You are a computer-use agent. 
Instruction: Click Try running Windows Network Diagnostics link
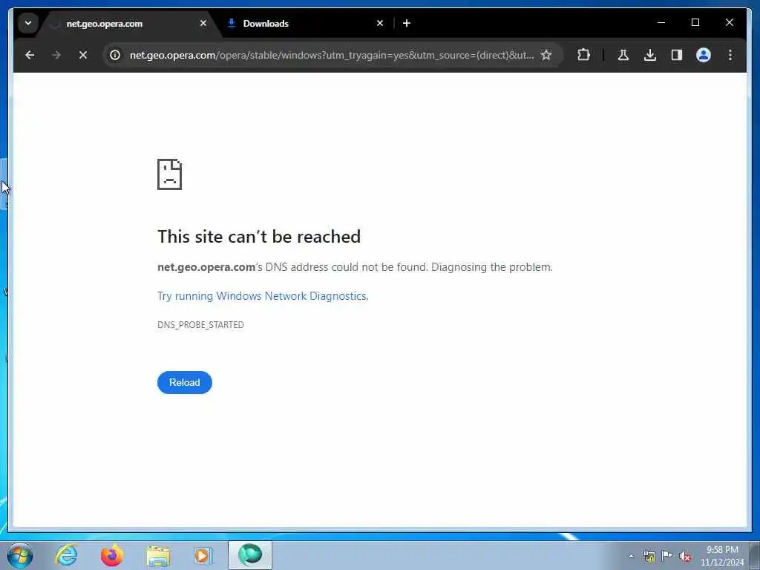(263, 296)
